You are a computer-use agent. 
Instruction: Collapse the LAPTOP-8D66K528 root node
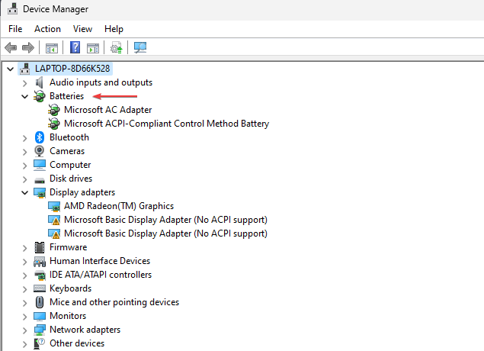(x=9, y=69)
